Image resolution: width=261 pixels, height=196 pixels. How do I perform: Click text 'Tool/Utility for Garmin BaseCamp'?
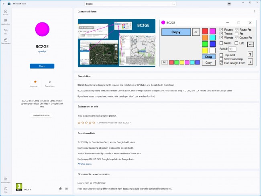coord(106,142)
